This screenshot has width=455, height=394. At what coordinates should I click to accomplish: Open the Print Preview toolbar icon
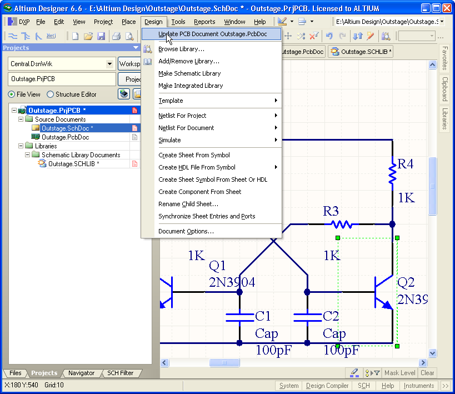click(129, 36)
